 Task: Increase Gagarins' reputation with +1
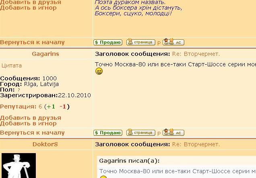click(50, 106)
